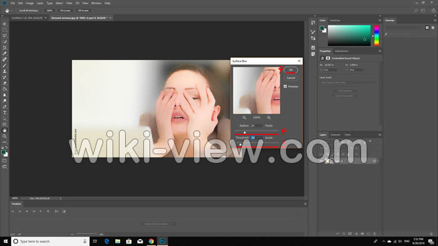Select the Lasso tool

pos(4,36)
